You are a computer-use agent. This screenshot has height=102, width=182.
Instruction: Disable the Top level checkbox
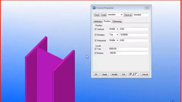[96, 49]
